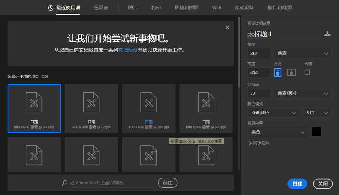Expand 高级选项 section

click(259, 143)
